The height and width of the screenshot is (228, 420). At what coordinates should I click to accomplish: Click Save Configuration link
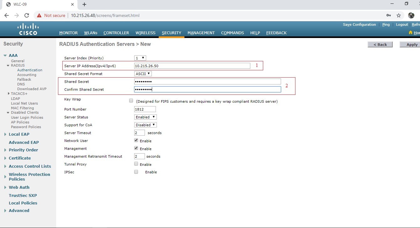(x=359, y=24)
